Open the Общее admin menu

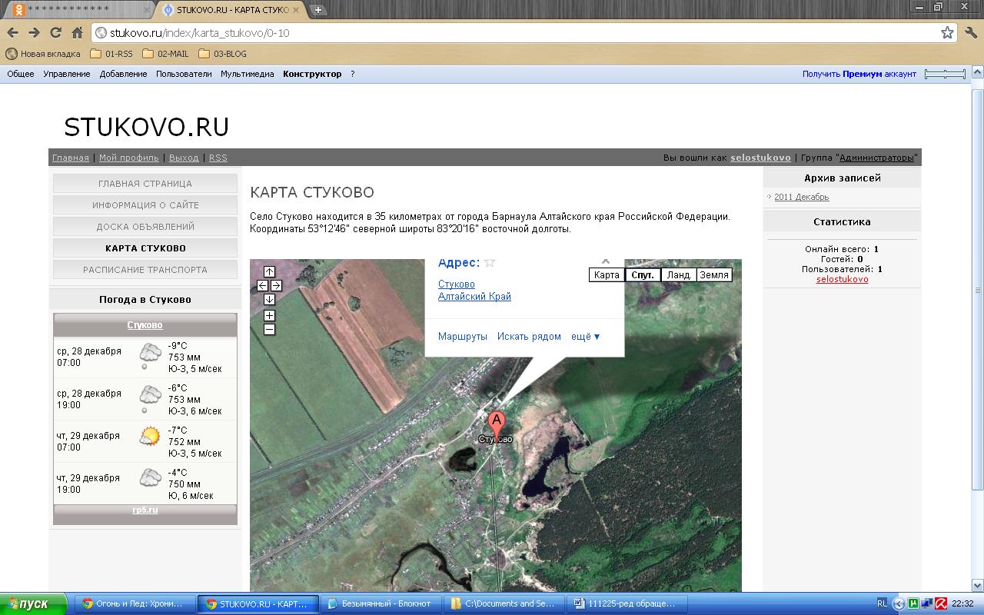[x=21, y=74]
